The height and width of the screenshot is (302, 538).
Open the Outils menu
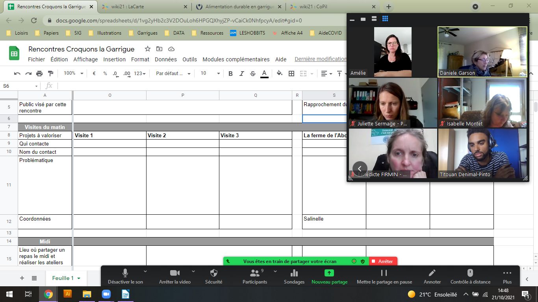(x=189, y=59)
